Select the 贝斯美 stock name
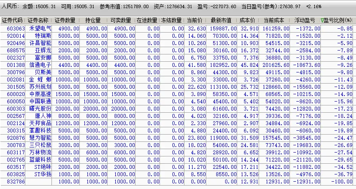 [x=43, y=72]
